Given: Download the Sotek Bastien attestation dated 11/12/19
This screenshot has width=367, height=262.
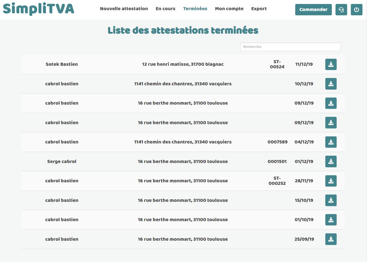Looking at the screenshot, I should click(x=331, y=64).
